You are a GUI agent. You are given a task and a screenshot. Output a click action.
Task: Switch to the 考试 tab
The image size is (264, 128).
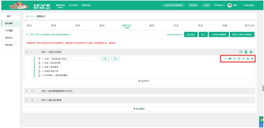coord(201,26)
